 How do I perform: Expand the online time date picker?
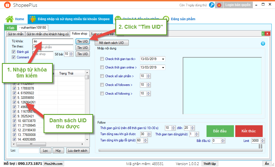coord(163,68)
